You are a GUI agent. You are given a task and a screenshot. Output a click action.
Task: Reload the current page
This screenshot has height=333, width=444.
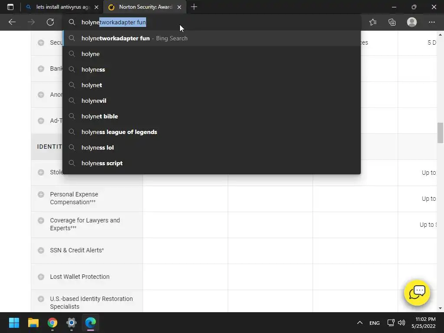50,22
